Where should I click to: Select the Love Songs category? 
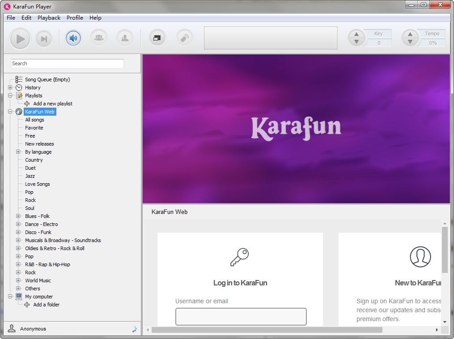37,184
